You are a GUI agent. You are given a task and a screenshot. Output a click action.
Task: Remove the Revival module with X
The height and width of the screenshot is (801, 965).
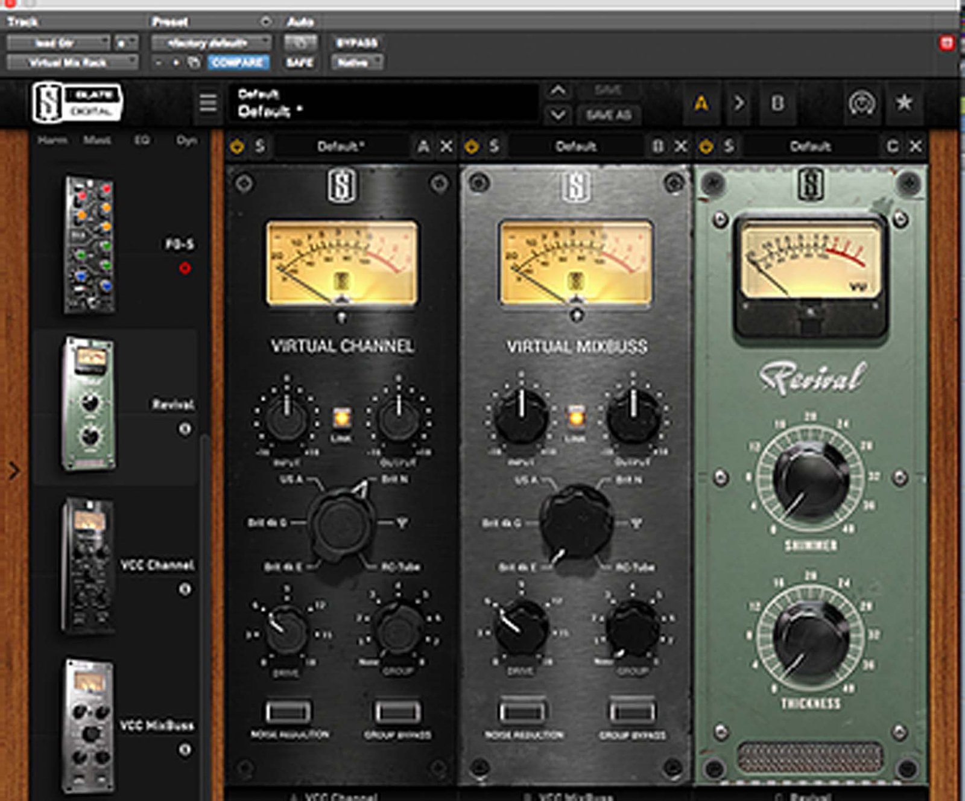915,147
